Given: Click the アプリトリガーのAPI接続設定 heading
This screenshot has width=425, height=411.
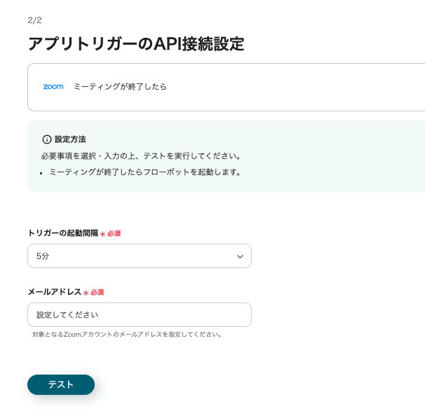Looking at the screenshot, I should pos(135,44).
